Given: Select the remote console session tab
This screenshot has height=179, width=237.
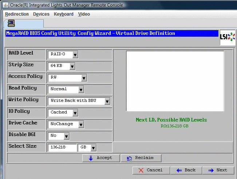Looking at the screenshot, I should pos(24,23).
